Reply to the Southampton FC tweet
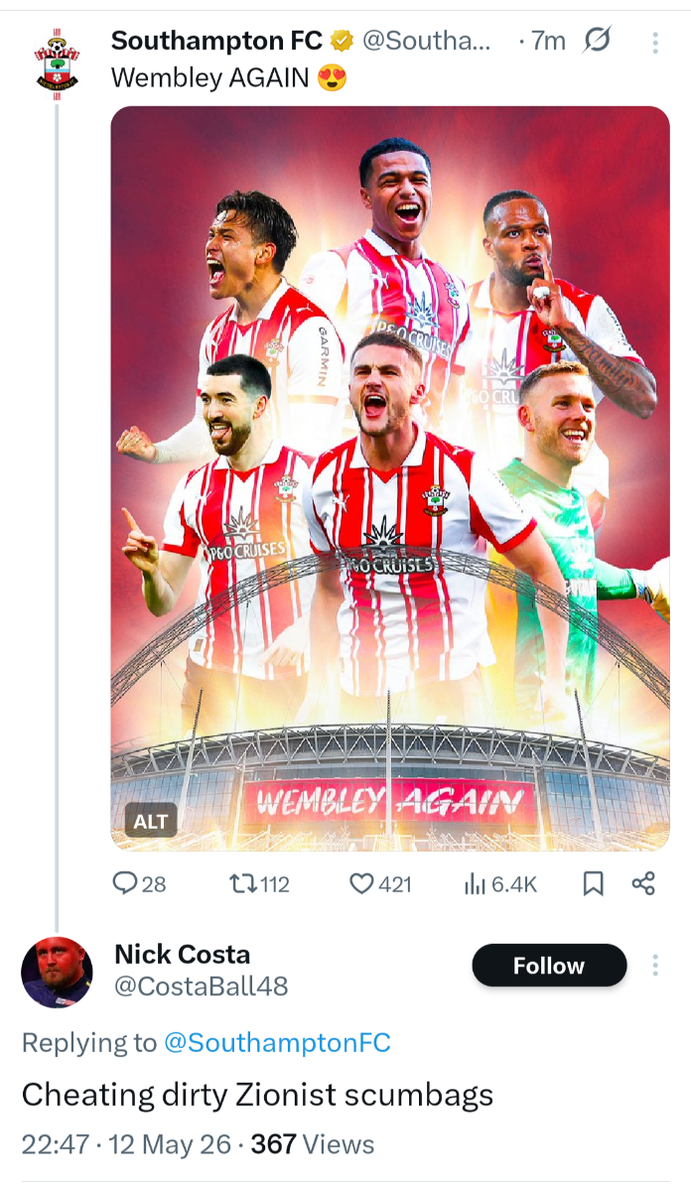Image resolution: width=691 pixels, height=1191 pixels. (139, 883)
